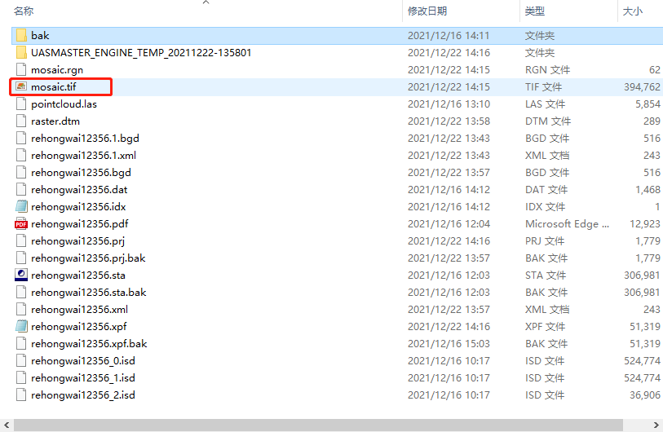
Task: Select rehongwai12356.prj file name
Action: (x=79, y=241)
